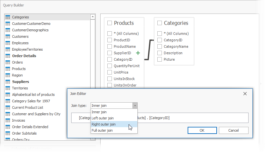The width and height of the screenshot is (265, 152).
Task: Check the ProductName column checkbox
Action: 110,46
